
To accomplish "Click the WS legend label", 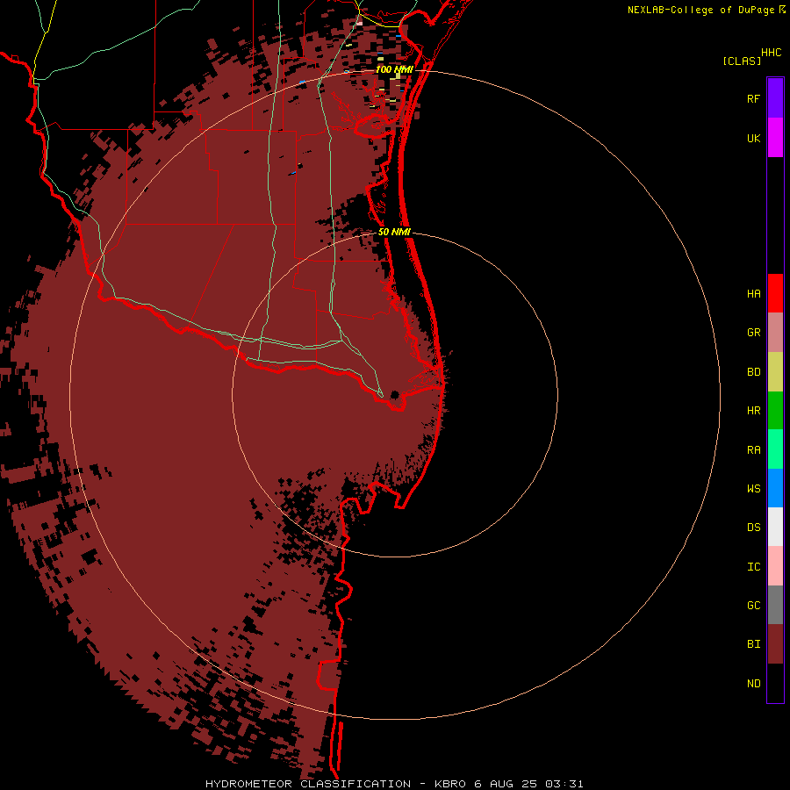I will (x=754, y=488).
